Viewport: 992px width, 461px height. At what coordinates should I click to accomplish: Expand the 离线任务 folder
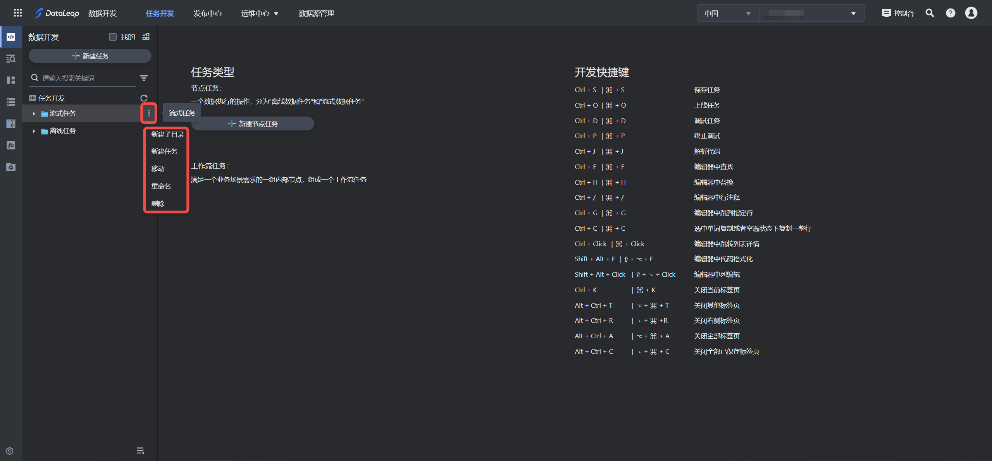click(x=34, y=131)
